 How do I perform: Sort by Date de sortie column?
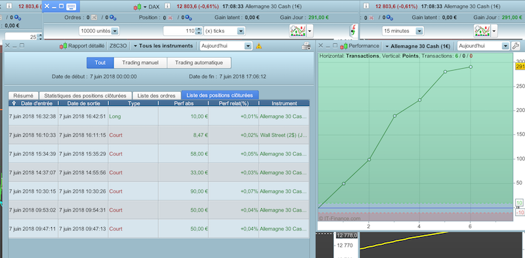(83, 103)
